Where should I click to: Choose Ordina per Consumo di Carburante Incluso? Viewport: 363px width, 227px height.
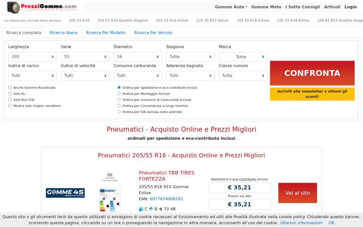click(x=119, y=99)
